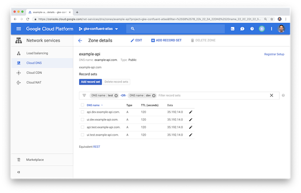The width and height of the screenshot is (301, 193).
Task: Check the api.dev.example-api.com row
Action: click(x=83, y=112)
